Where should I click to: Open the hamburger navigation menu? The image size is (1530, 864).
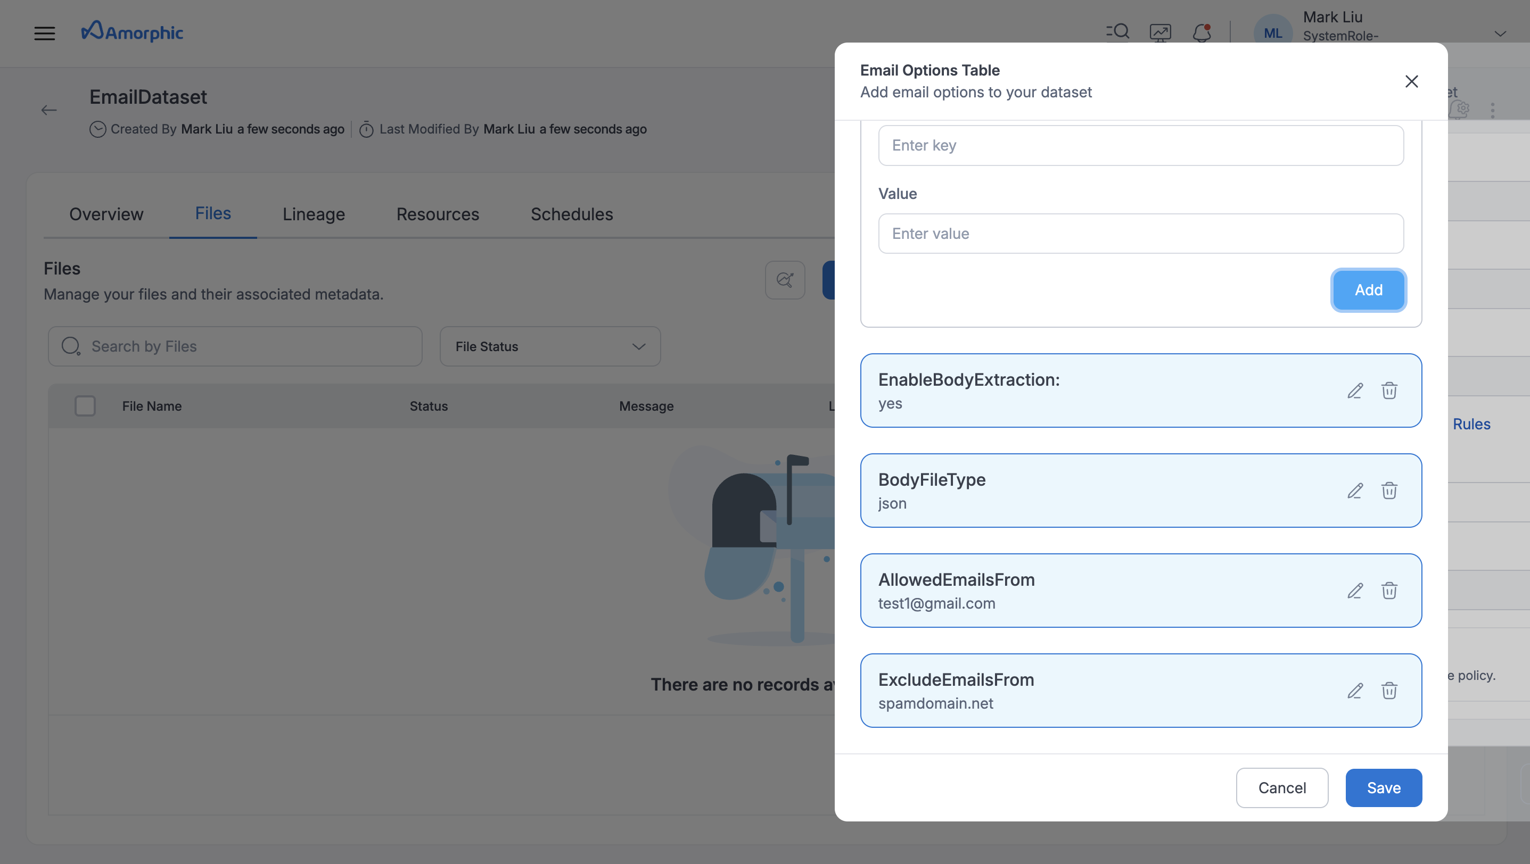point(45,33)
